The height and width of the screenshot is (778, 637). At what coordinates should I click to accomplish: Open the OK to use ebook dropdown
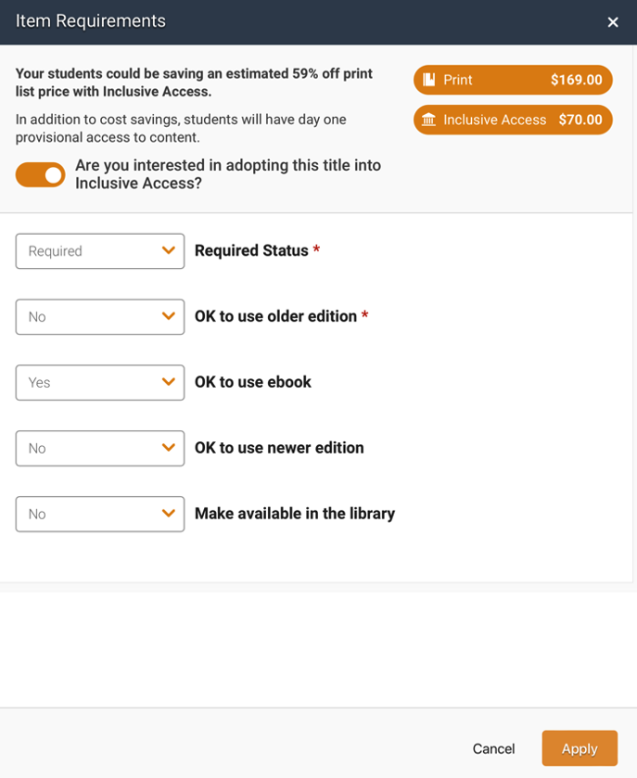[x=99, y=382]
